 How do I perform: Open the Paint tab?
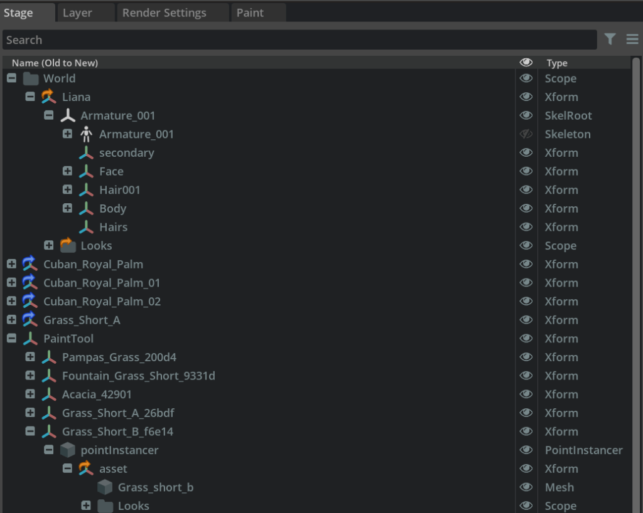(250, 13)
